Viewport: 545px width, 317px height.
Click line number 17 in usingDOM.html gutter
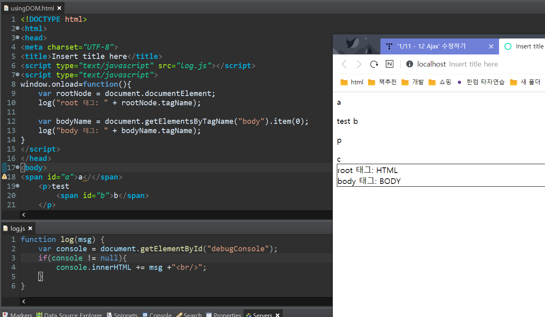[11, 167]
